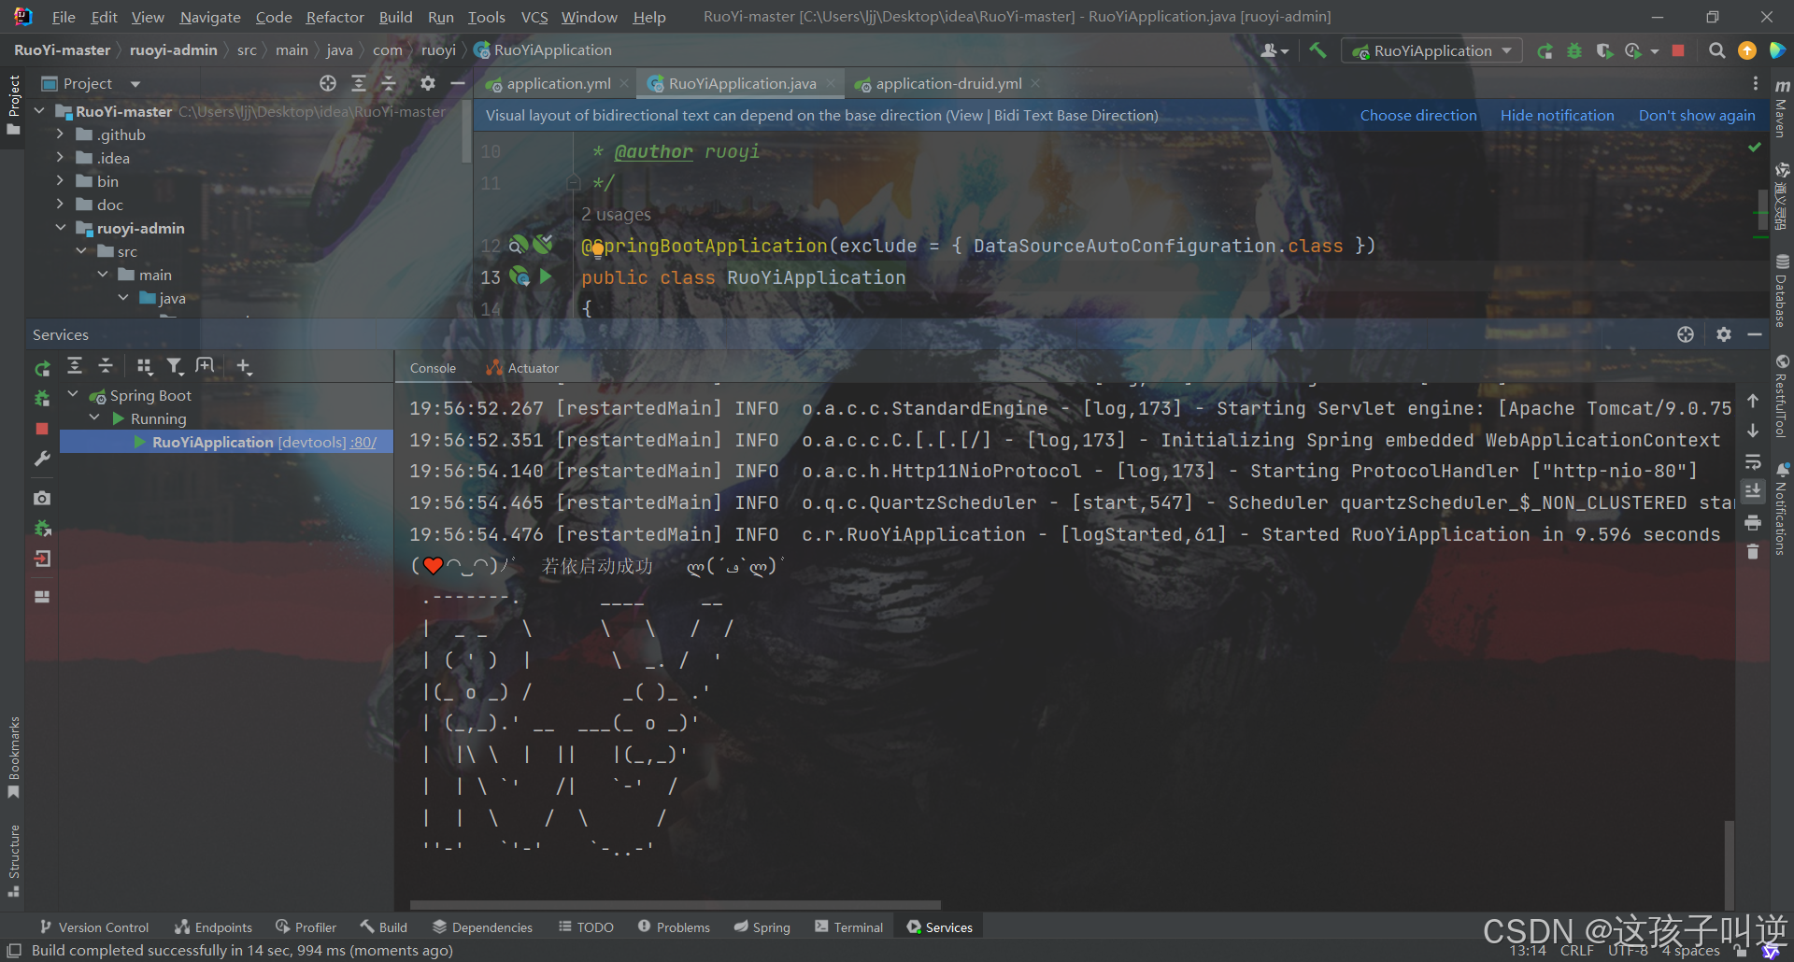Open the Problems tool window
Screen dimensions: 1794x962
[674, 927]
